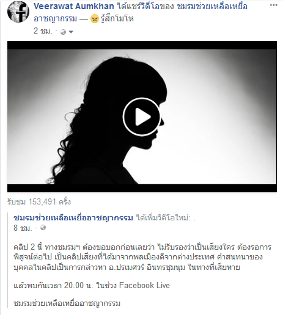283x315 pixels.
Task: Open the 8 ชม. original post timestamp
Action: (x=23, y=228)
